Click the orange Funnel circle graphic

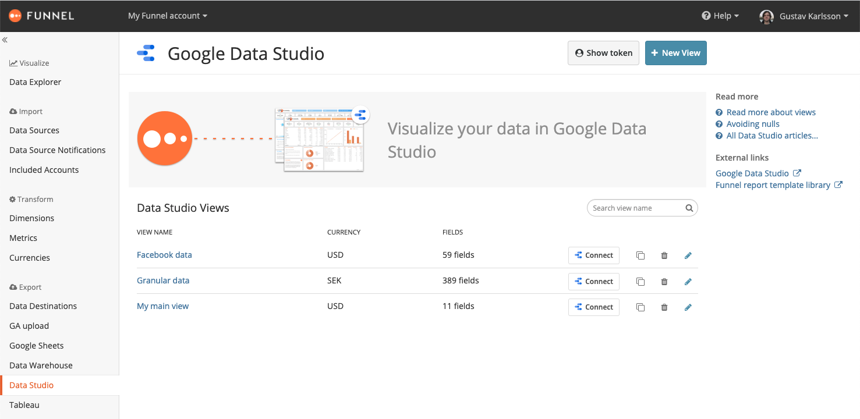pyautogui.click(x=165, y=139)
